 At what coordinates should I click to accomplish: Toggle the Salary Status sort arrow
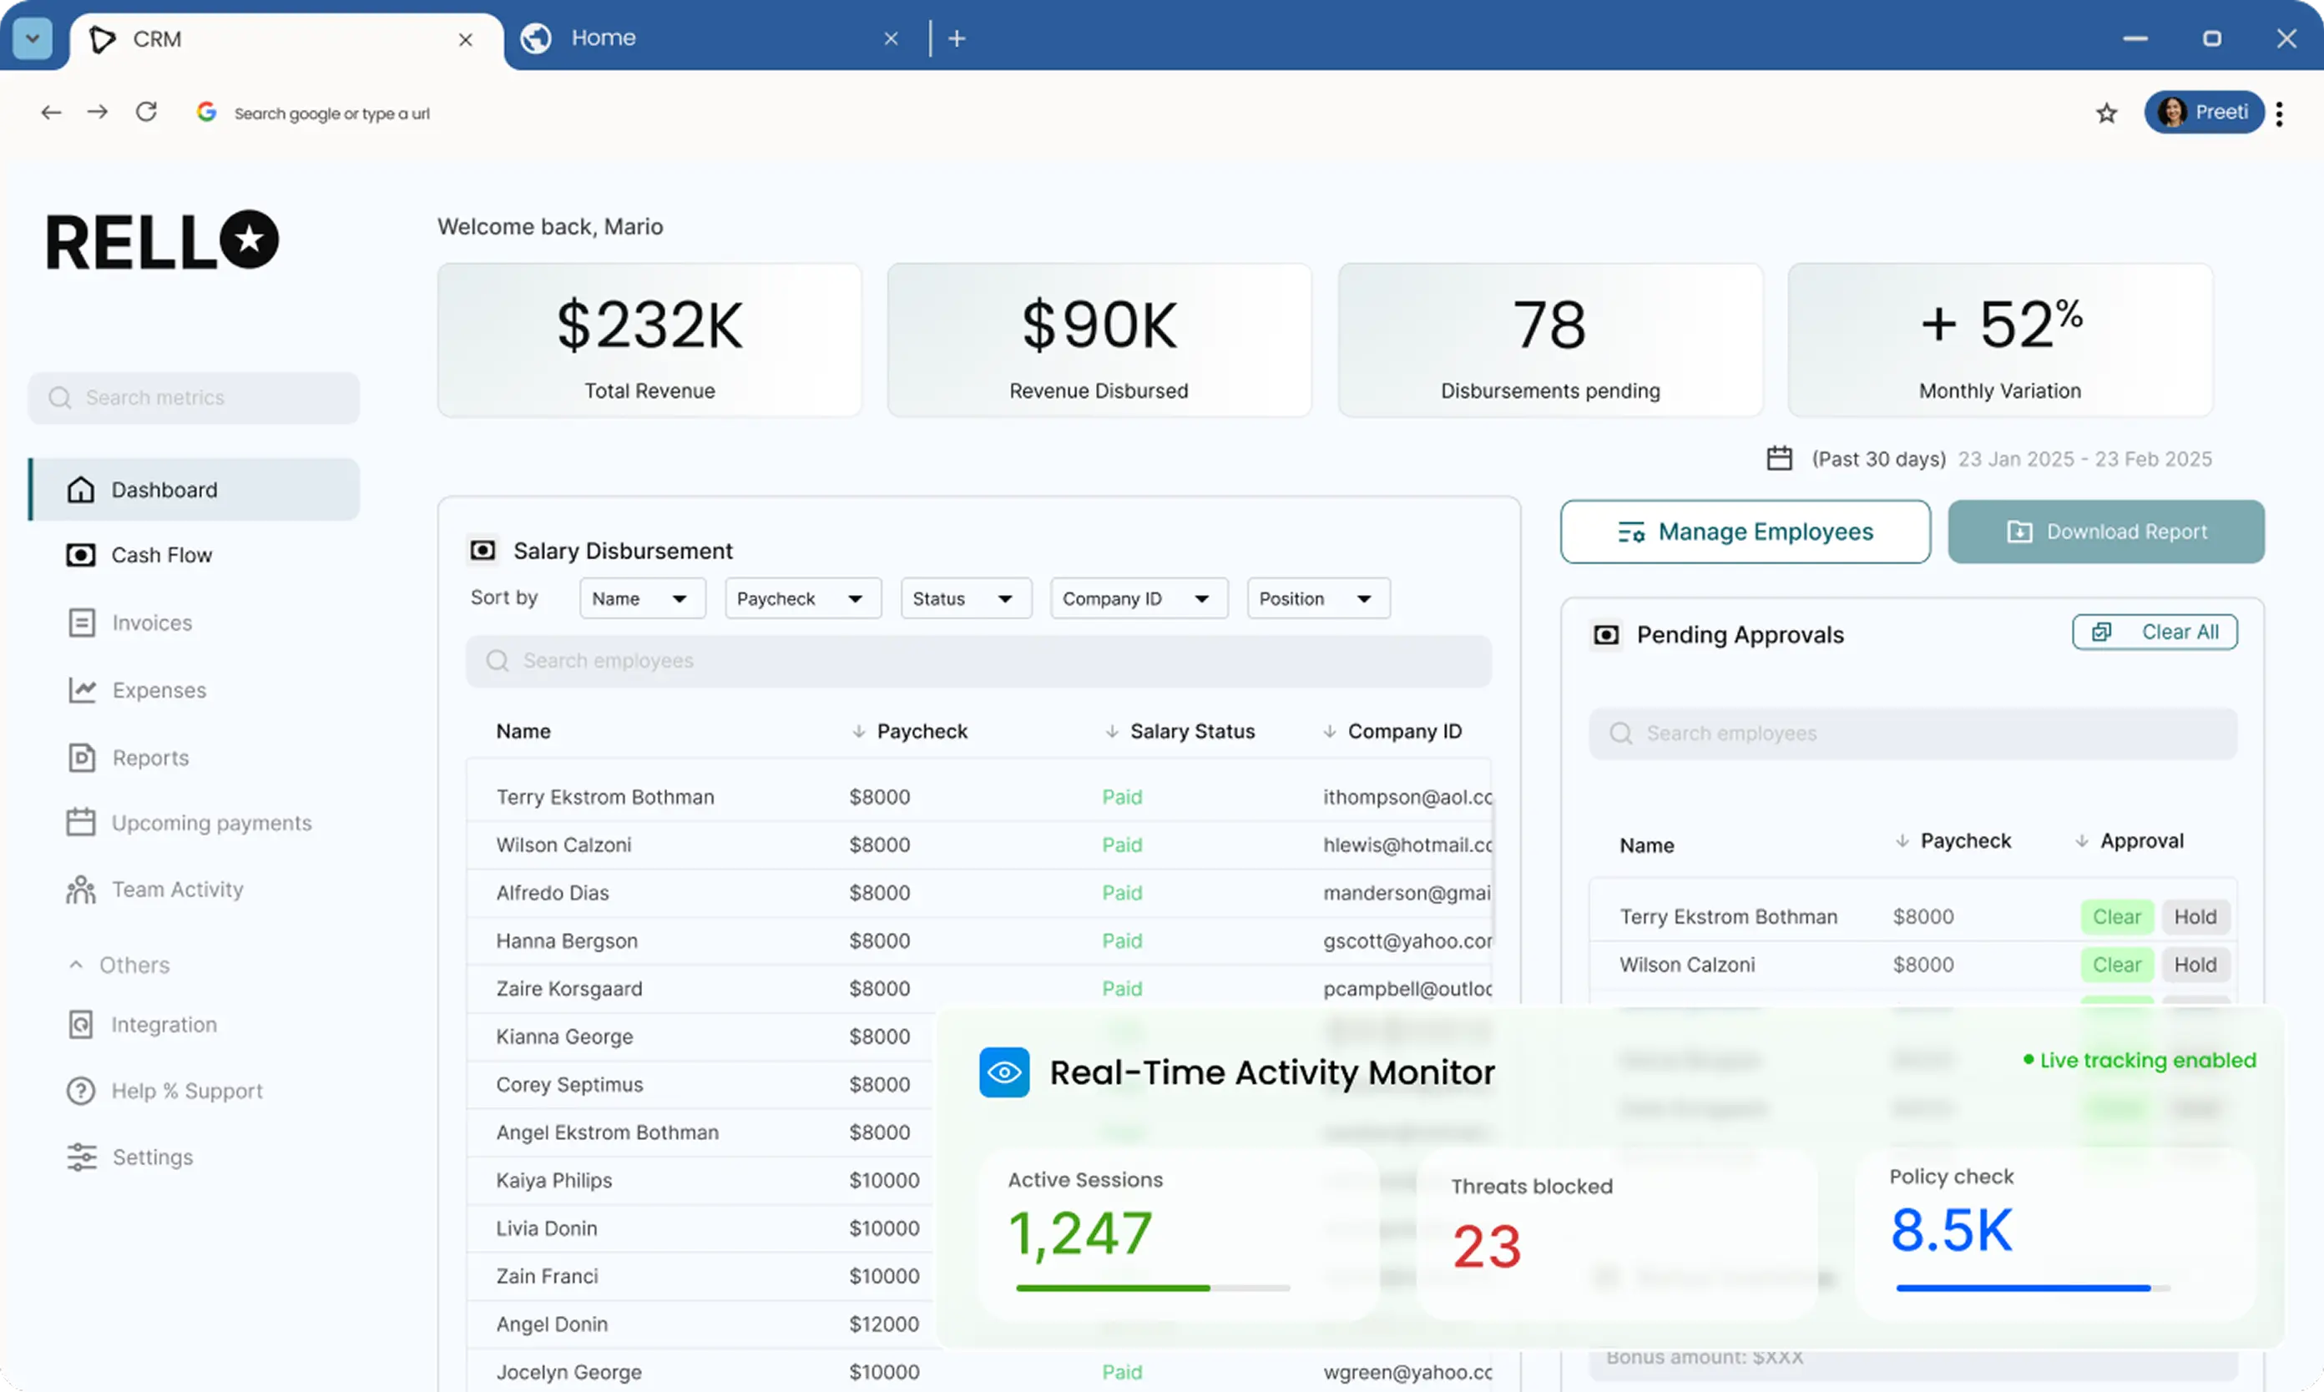(1113, 731)
